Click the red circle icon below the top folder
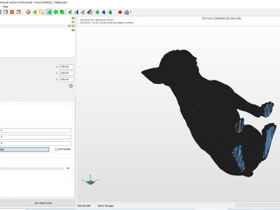 pyautogui.click(x=73, y=22)
